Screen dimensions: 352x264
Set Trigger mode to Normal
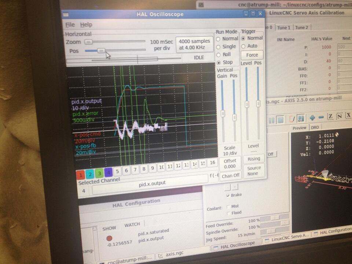click(243, 38)
